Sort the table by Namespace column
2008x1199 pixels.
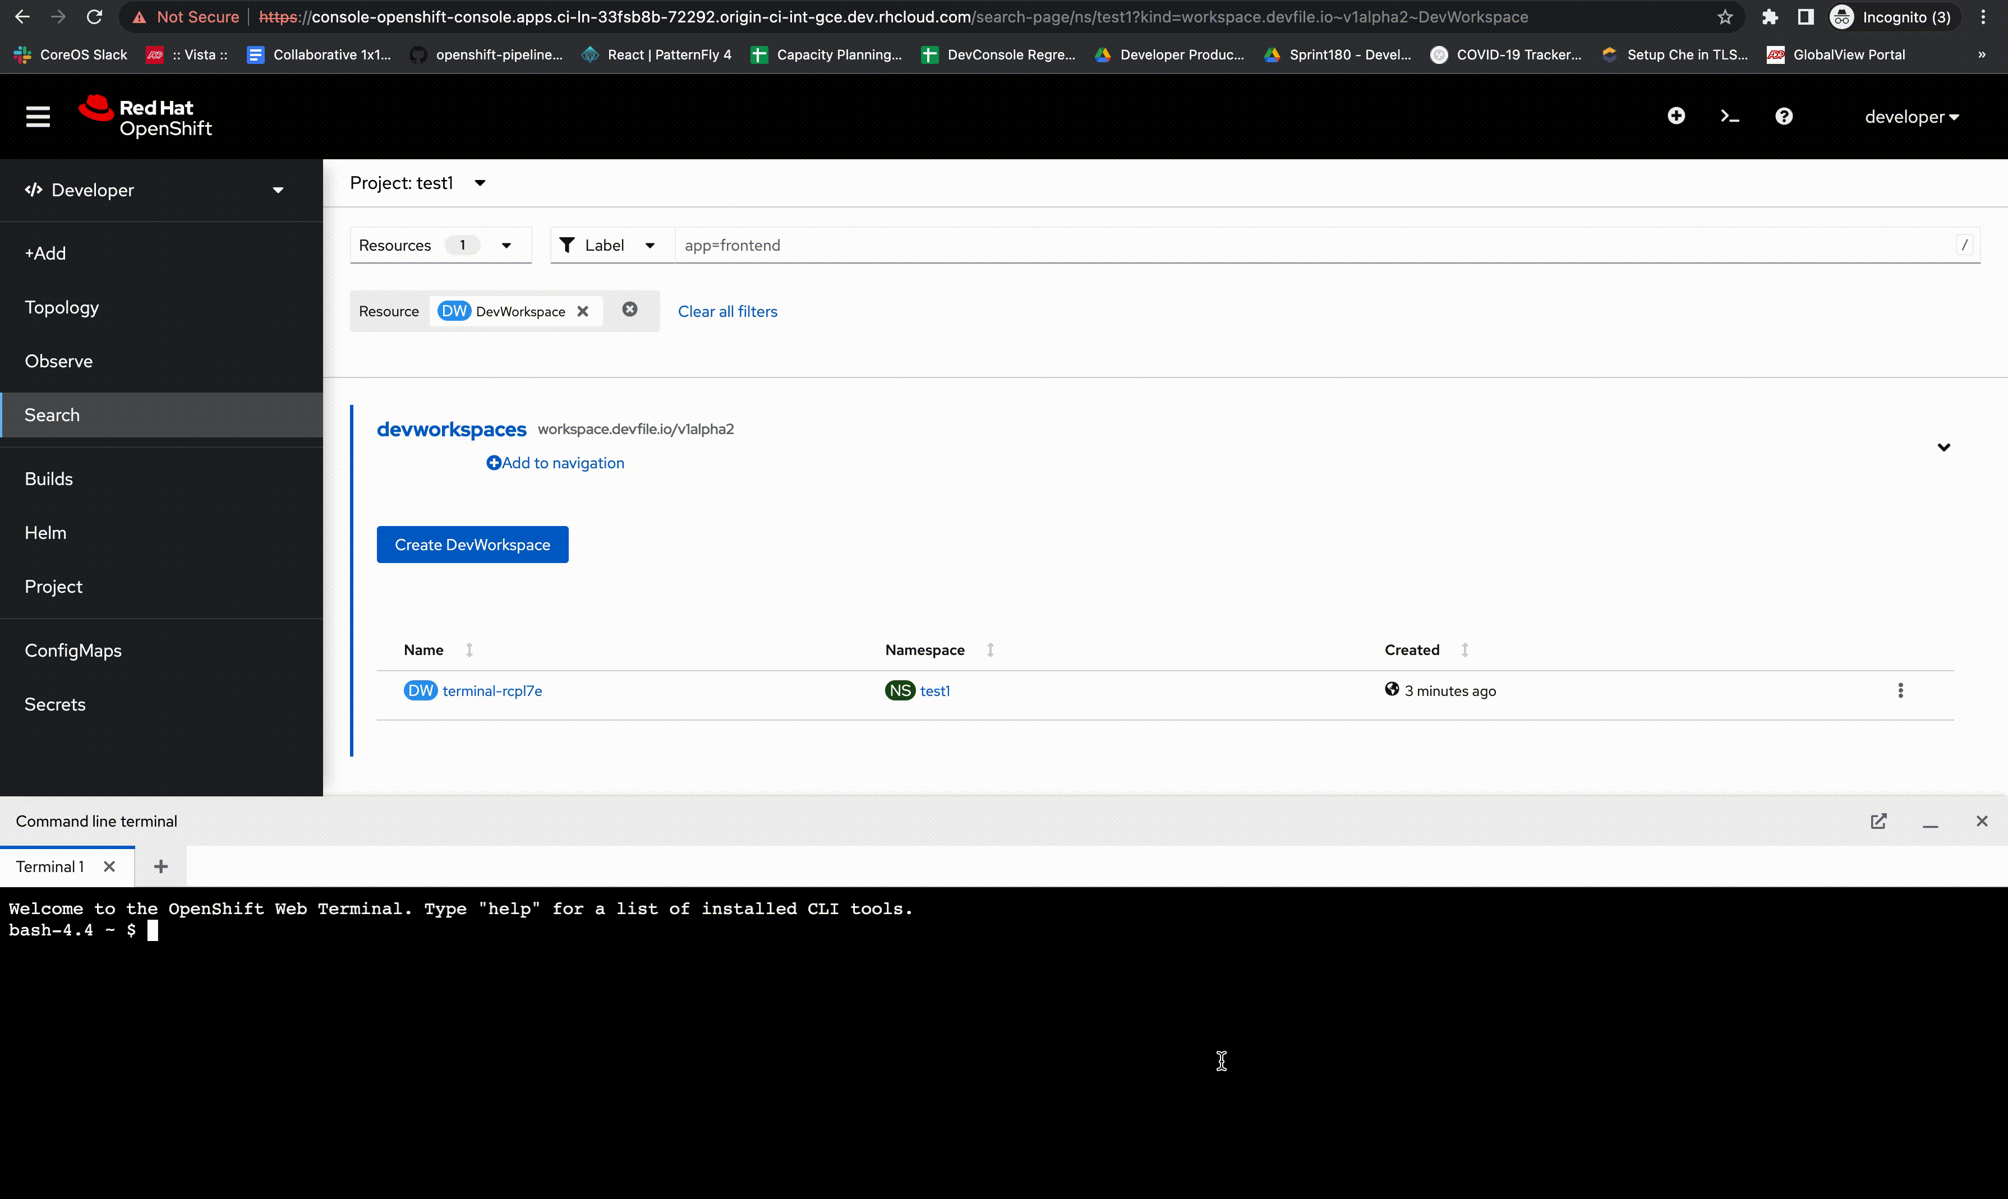pyautogui.click(x=924, y=651)
